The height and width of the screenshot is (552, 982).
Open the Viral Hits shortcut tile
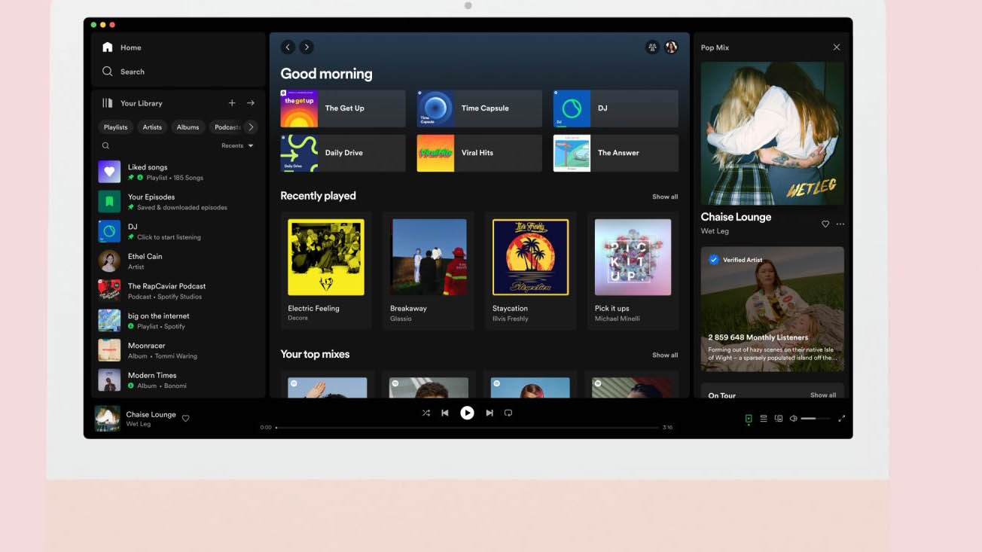pos(480,153)
